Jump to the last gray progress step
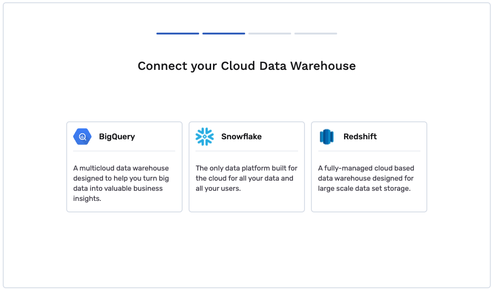This screenshot has width=494, height=291. point(316,34)
